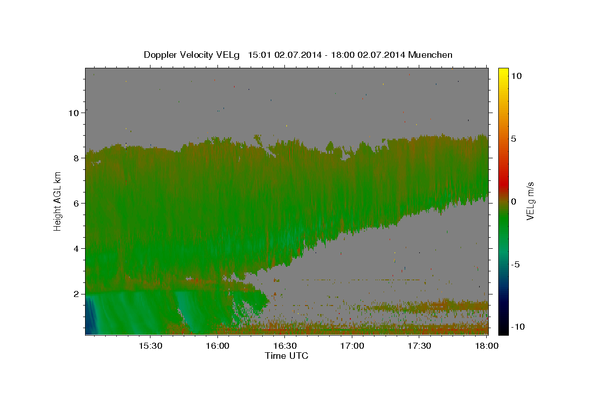This screenshot has height=402, width=604.
Task: Select the 17:30 time axis tick label
Action: click(x=419, y=346)
